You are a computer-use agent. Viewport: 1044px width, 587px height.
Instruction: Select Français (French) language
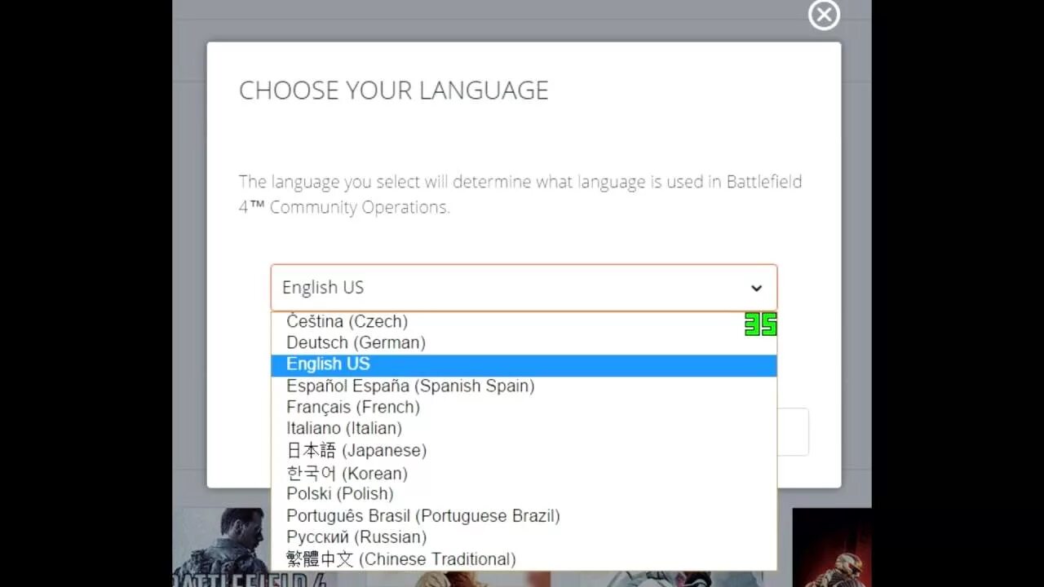pyautogui.click(x=524, y=408)
